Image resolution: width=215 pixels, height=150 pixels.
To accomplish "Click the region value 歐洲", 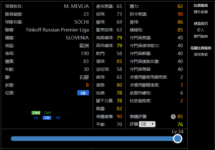I will tap(84, 46).
